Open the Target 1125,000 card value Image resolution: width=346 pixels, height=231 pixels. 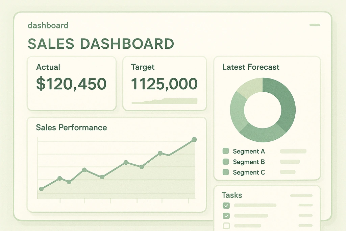point(164,84)
